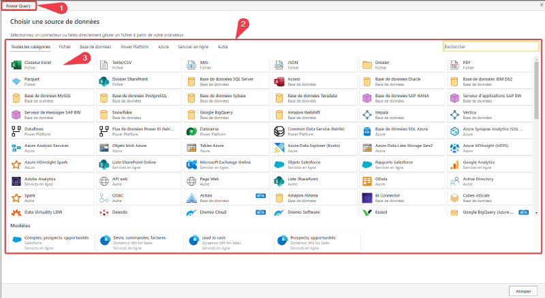Switch to the Azure category tab
Viewport: 545px width, 298px height.
[163, 47]
